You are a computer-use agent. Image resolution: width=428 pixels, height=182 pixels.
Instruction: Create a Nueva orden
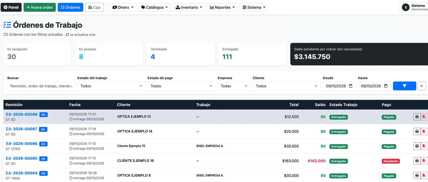40,7
